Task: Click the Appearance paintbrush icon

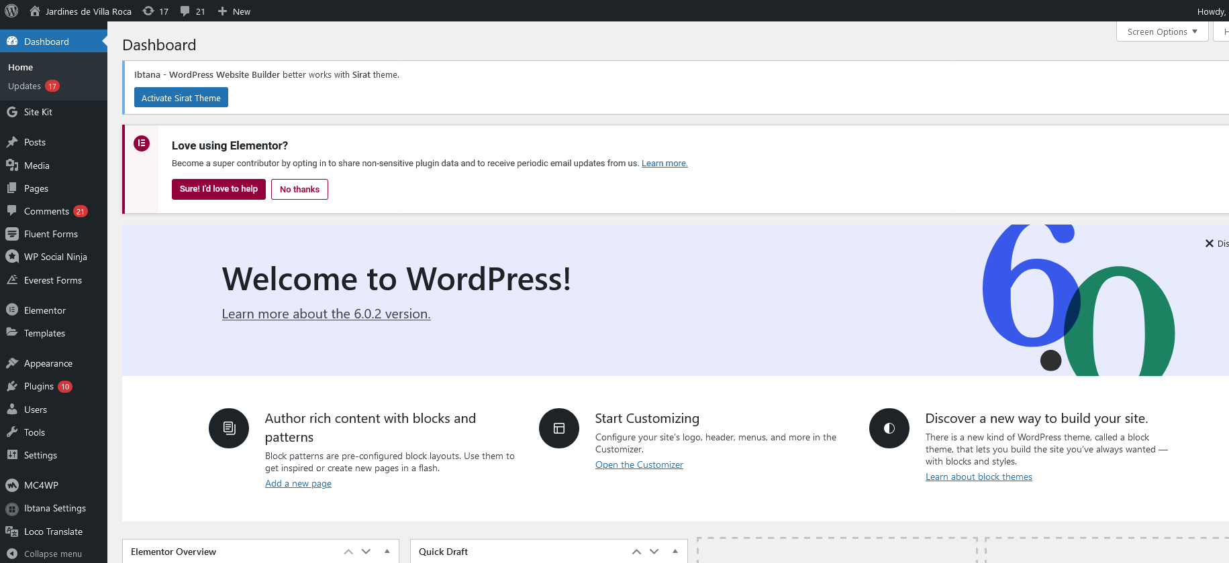Action: 12,363
